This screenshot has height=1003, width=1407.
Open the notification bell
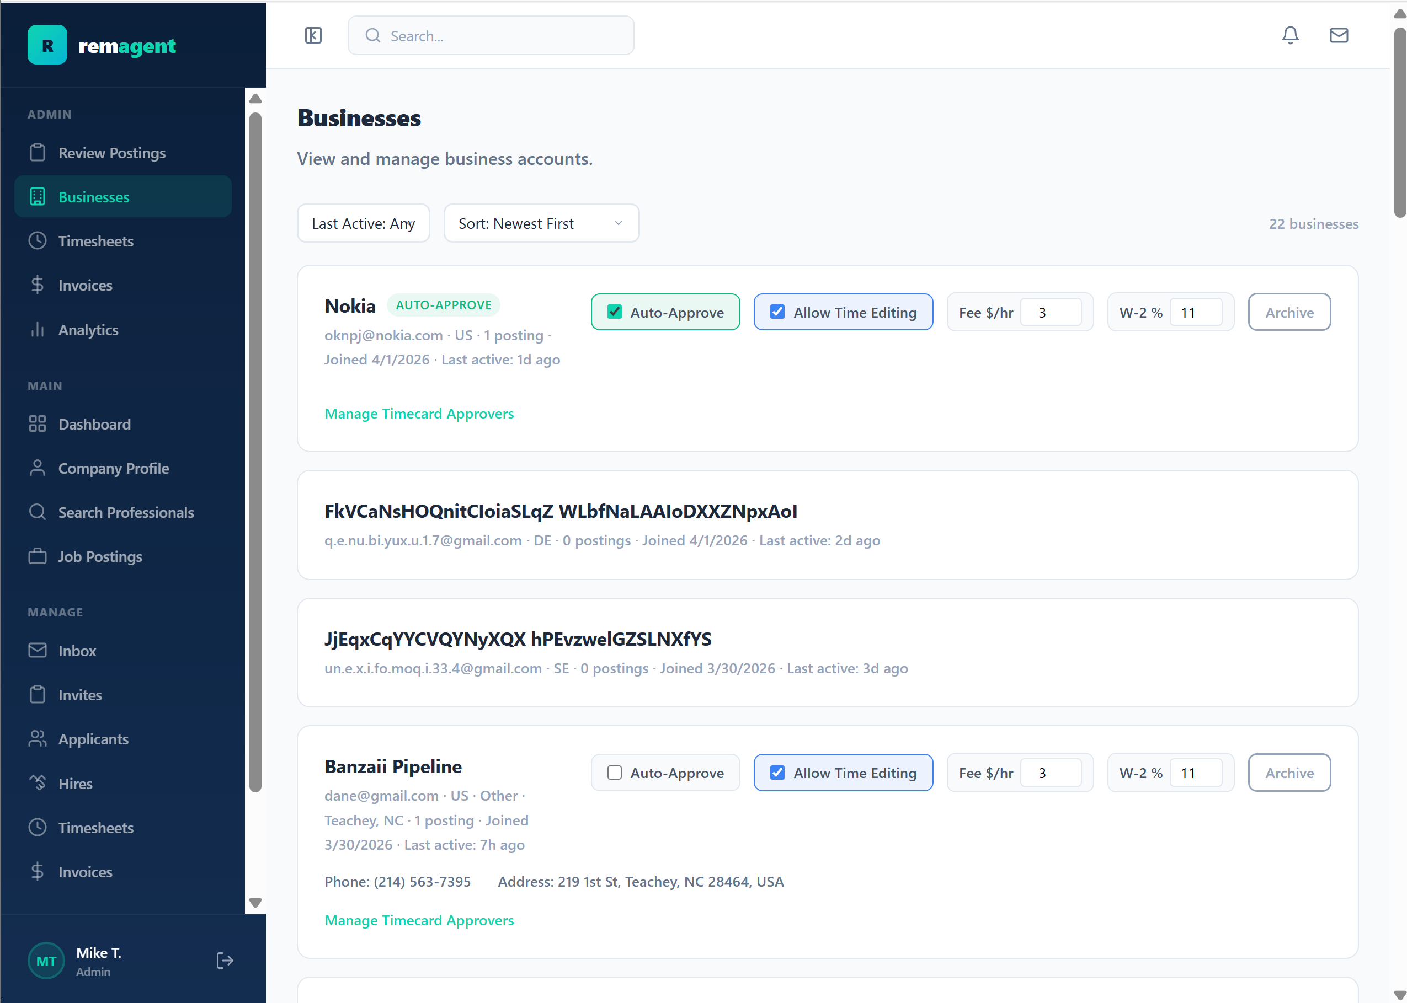pyautogui.click(x=1289, y=35)
